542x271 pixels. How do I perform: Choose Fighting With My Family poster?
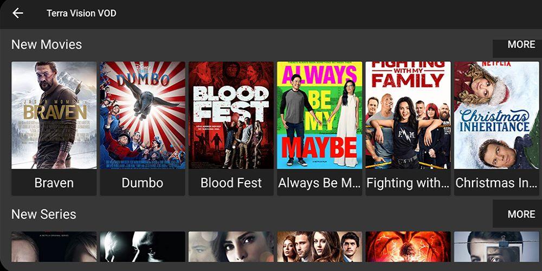click(x=408, y=115)
